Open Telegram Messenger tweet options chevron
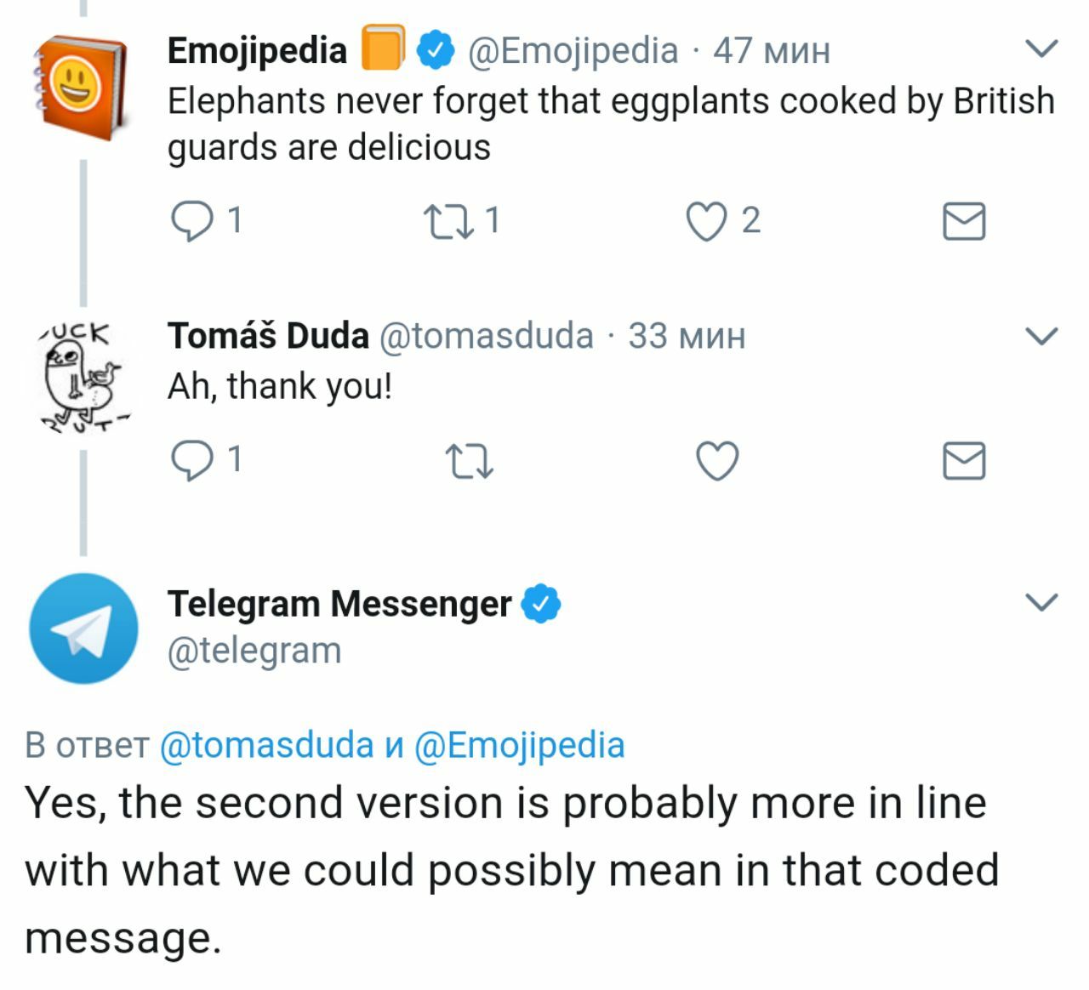This screenshot has width=1089, height=990. 1041,602
